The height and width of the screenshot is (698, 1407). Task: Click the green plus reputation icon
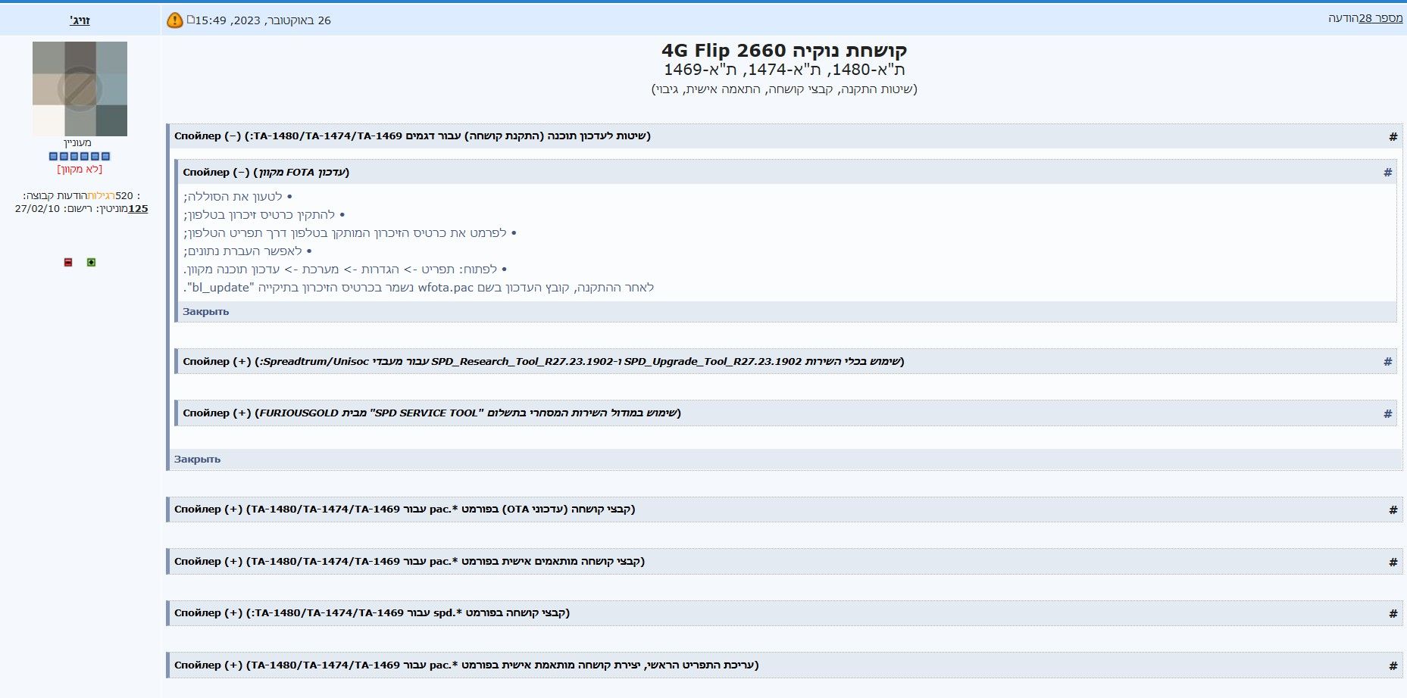(x=91, y=262)
